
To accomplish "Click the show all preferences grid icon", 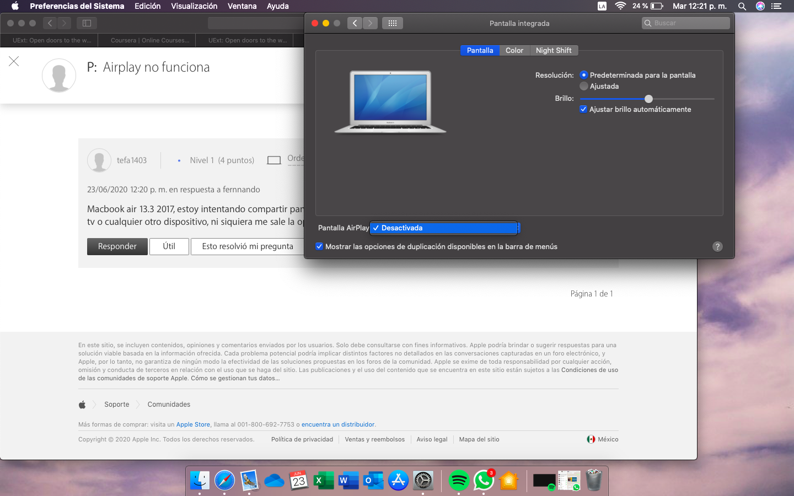I will click(x=392, y=23).
